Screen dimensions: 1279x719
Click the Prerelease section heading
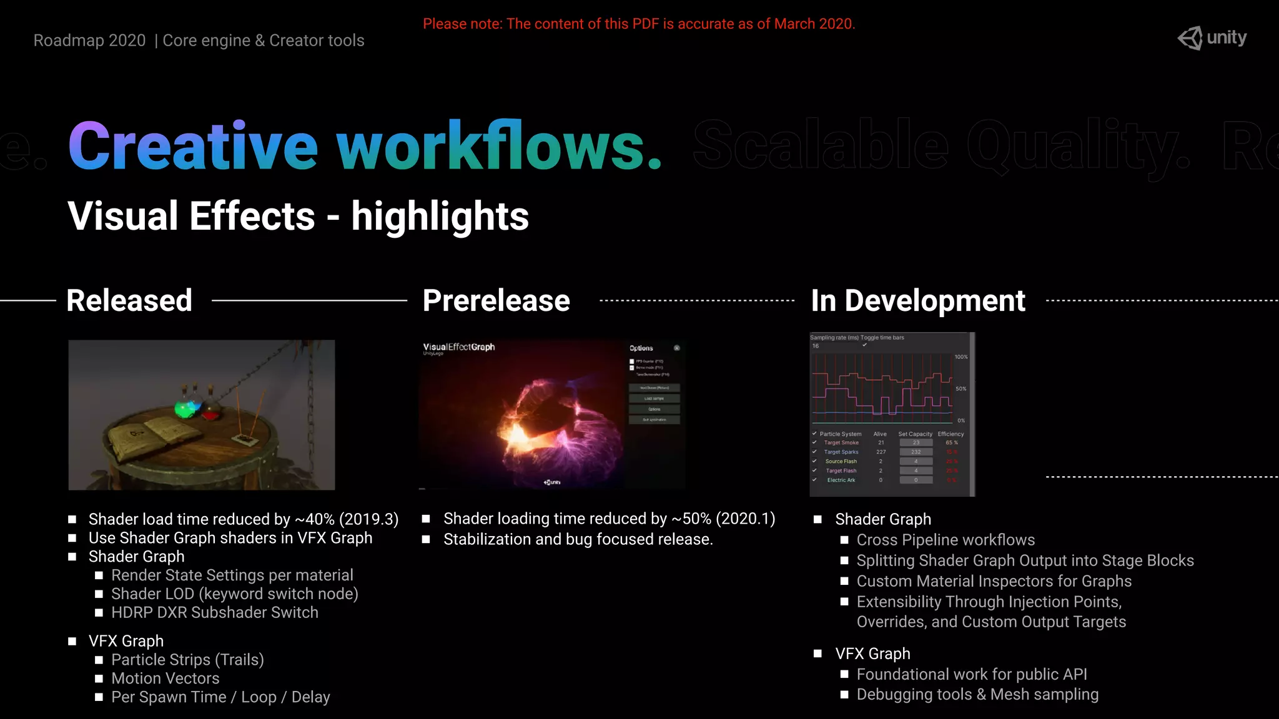click(496, 300)
